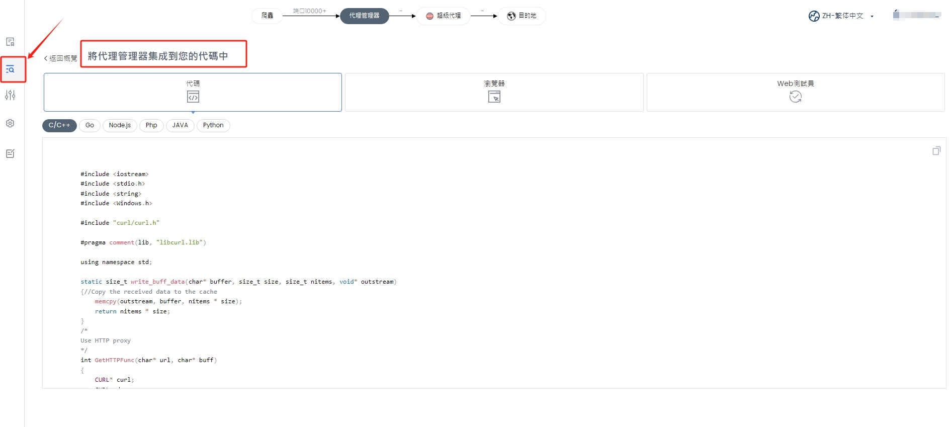Choose the Node.js language option
The height and width of the screenshot is (427, 951).
(120, 125)
